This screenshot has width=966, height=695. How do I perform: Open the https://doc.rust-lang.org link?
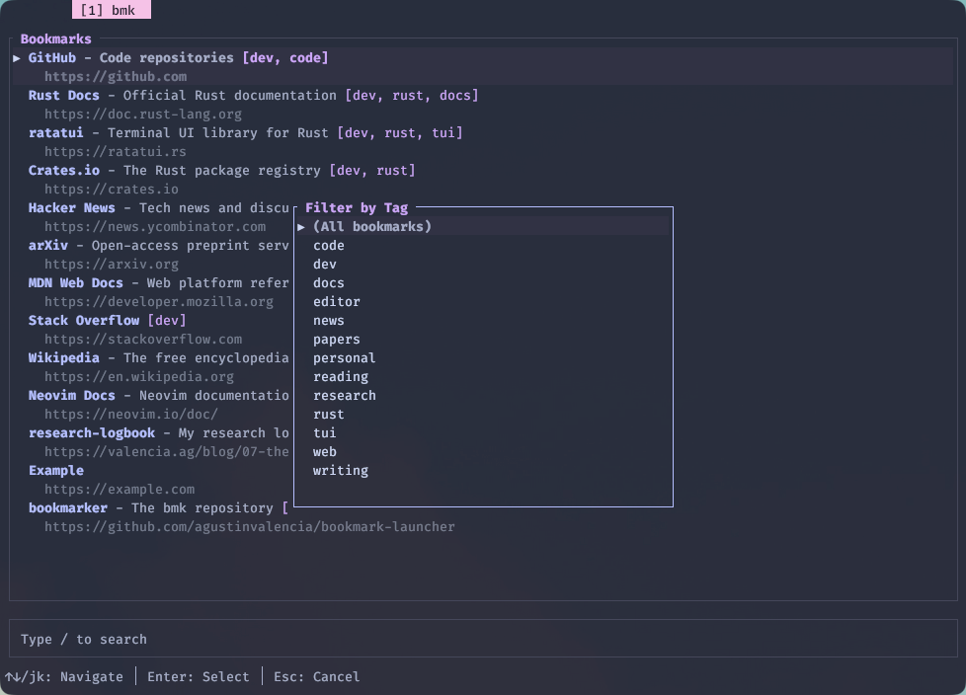[143, 115]
